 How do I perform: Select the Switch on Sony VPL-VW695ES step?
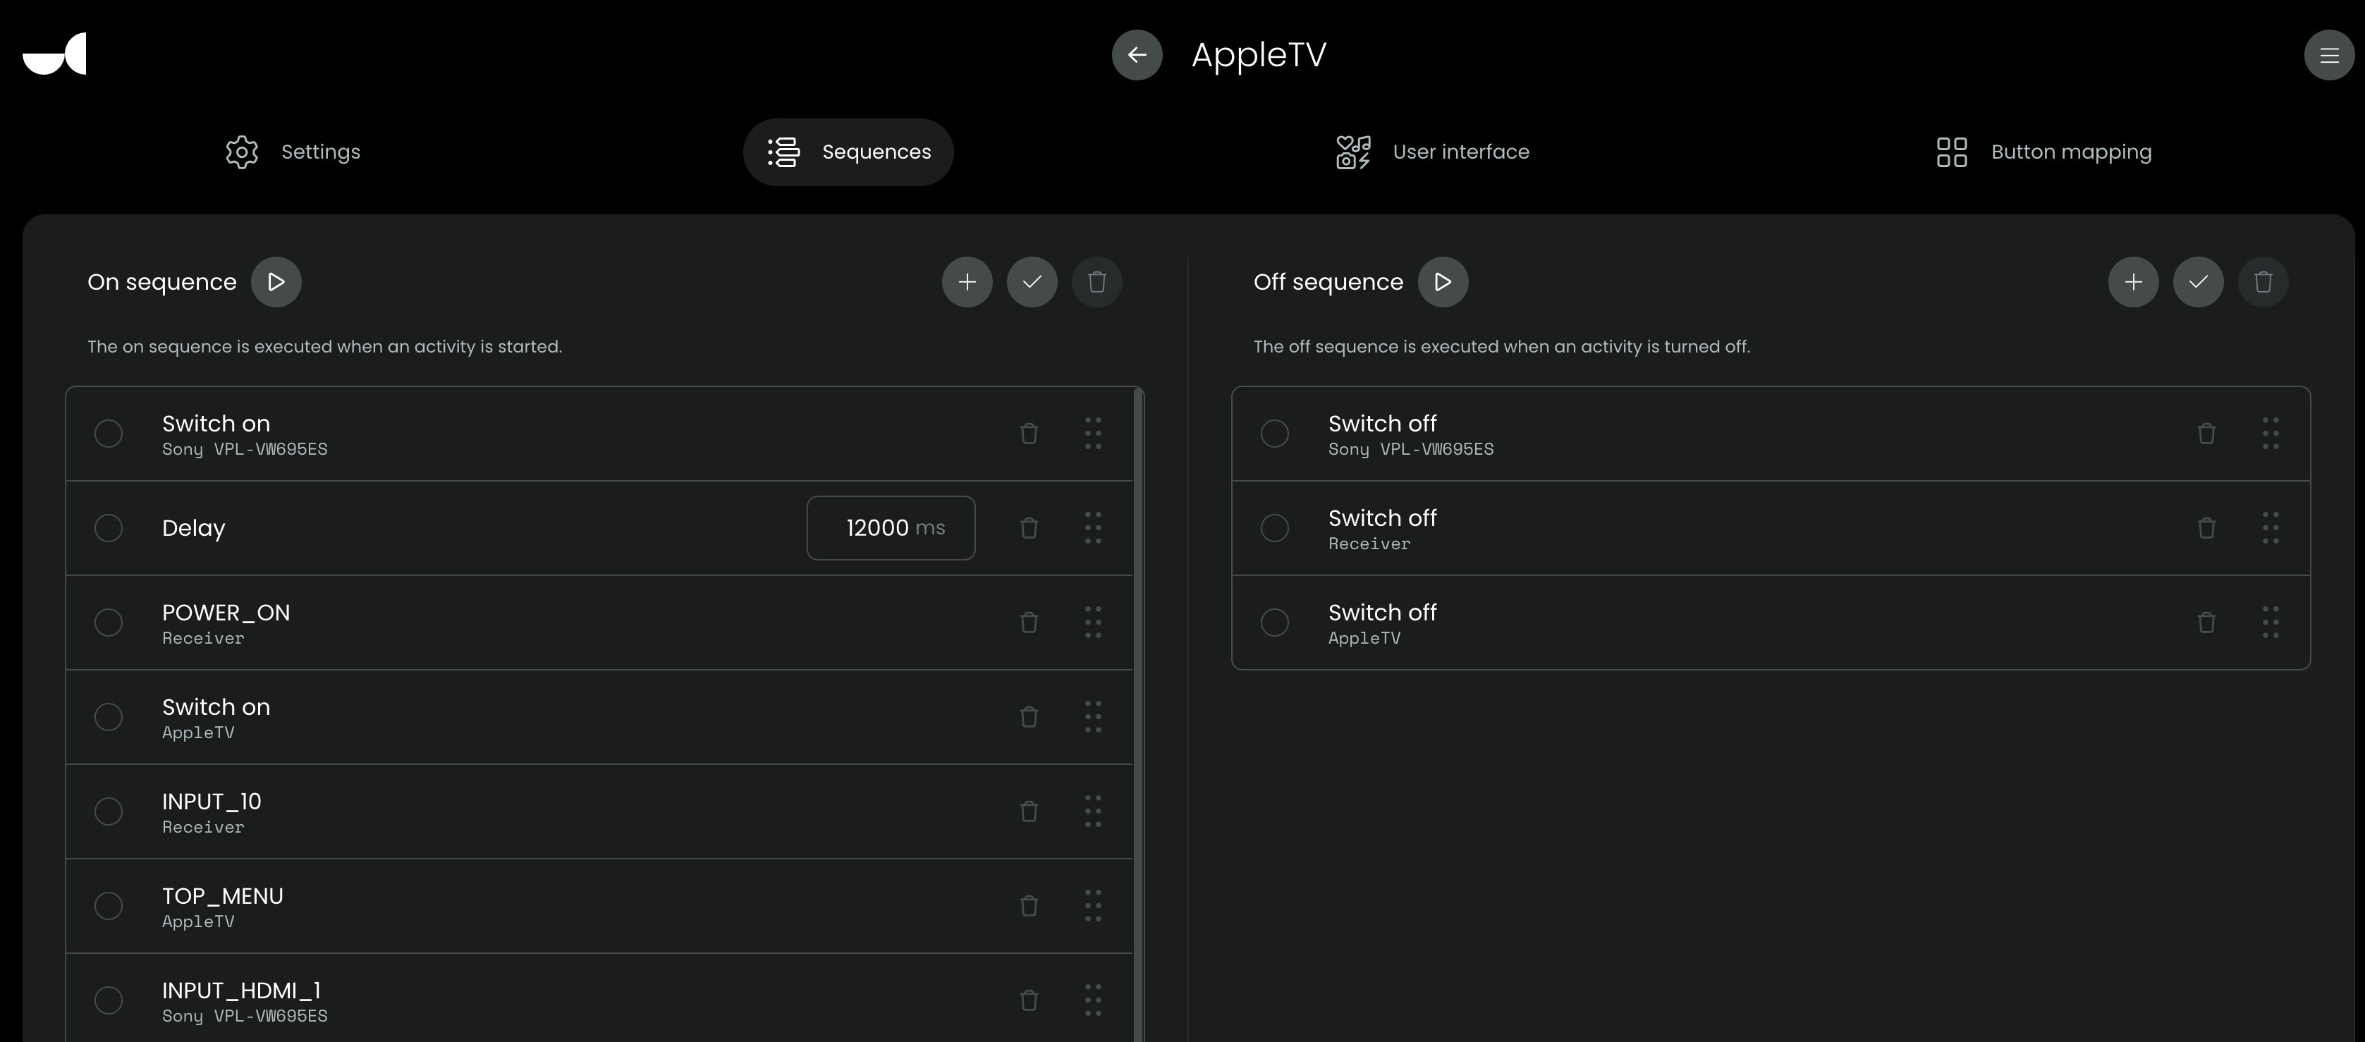pos(109,434)
